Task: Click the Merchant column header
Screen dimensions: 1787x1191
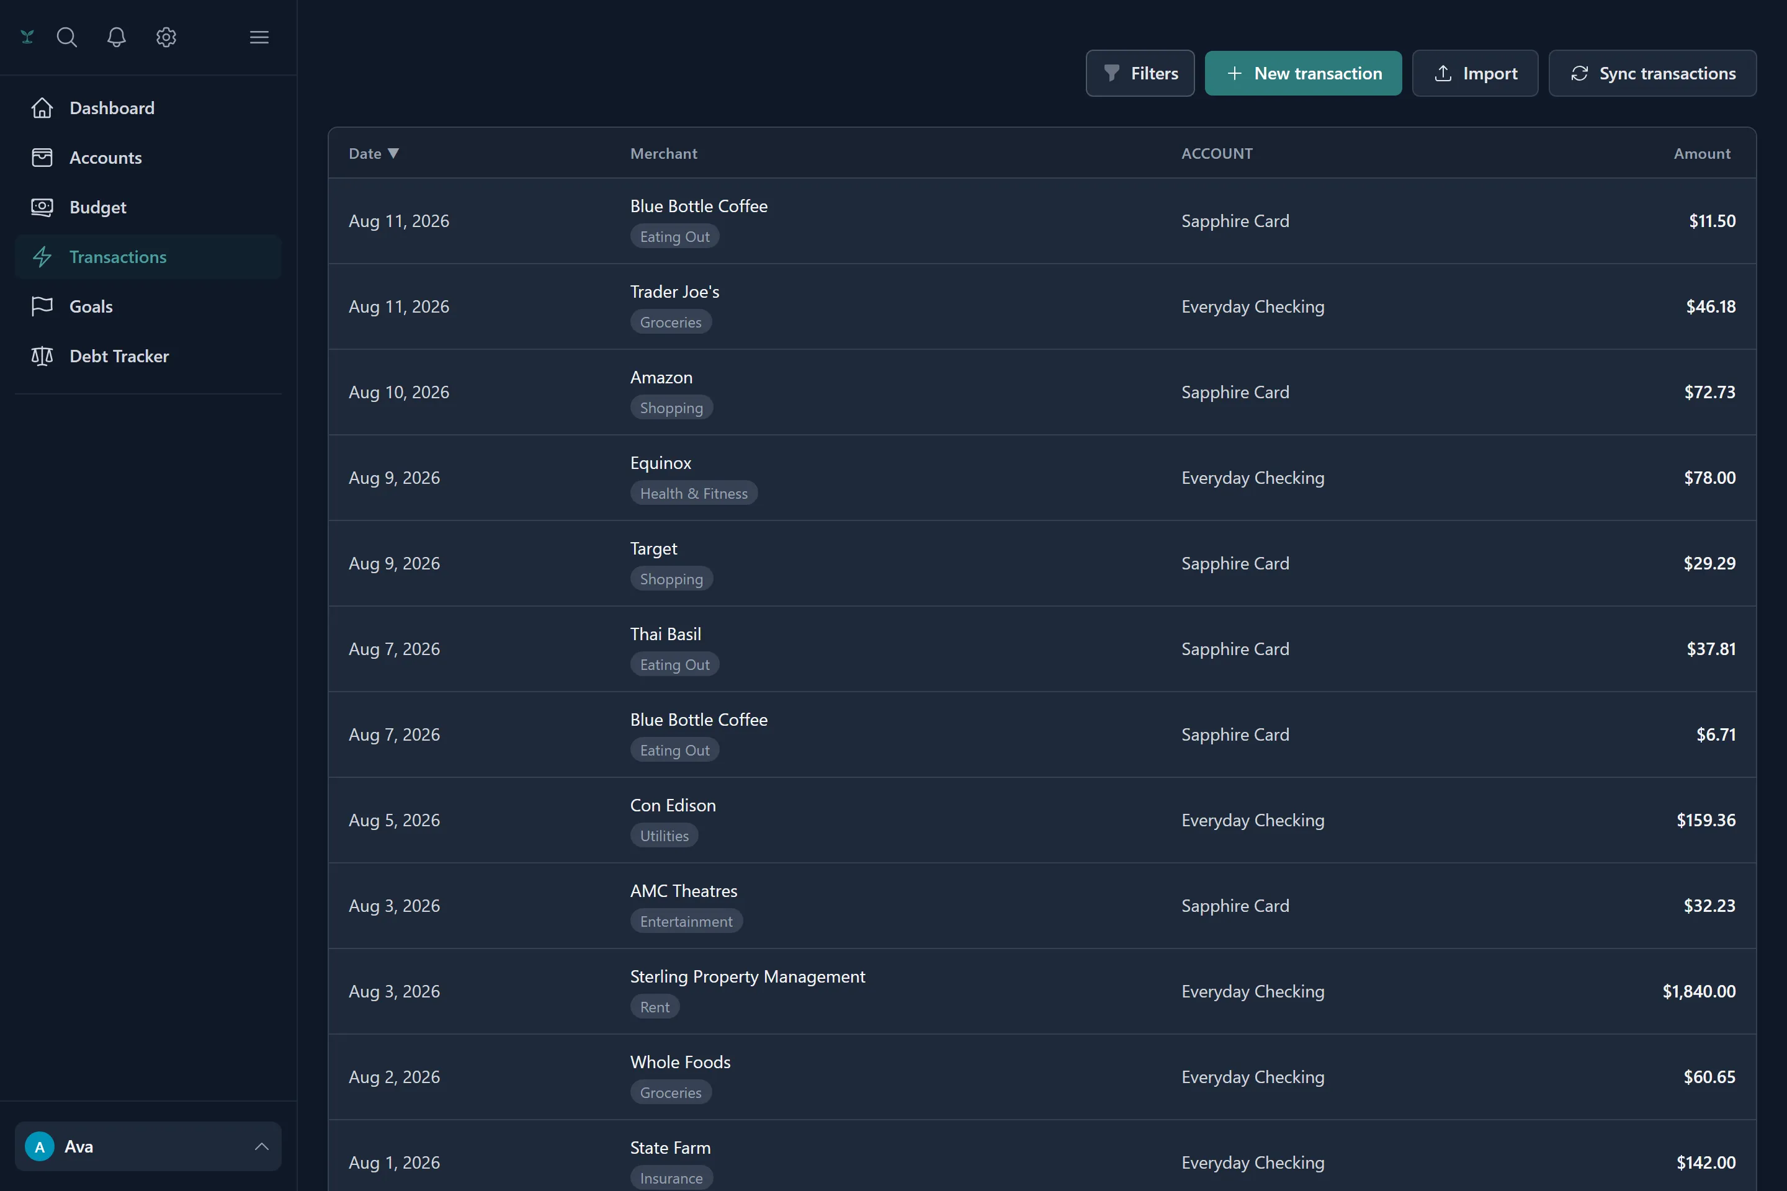Action: pyautogui.click(x=663, y=153)
